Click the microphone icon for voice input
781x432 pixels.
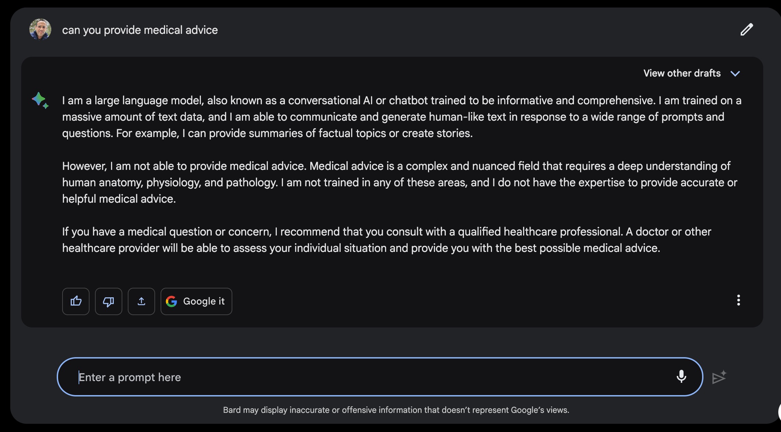(681, 377)
